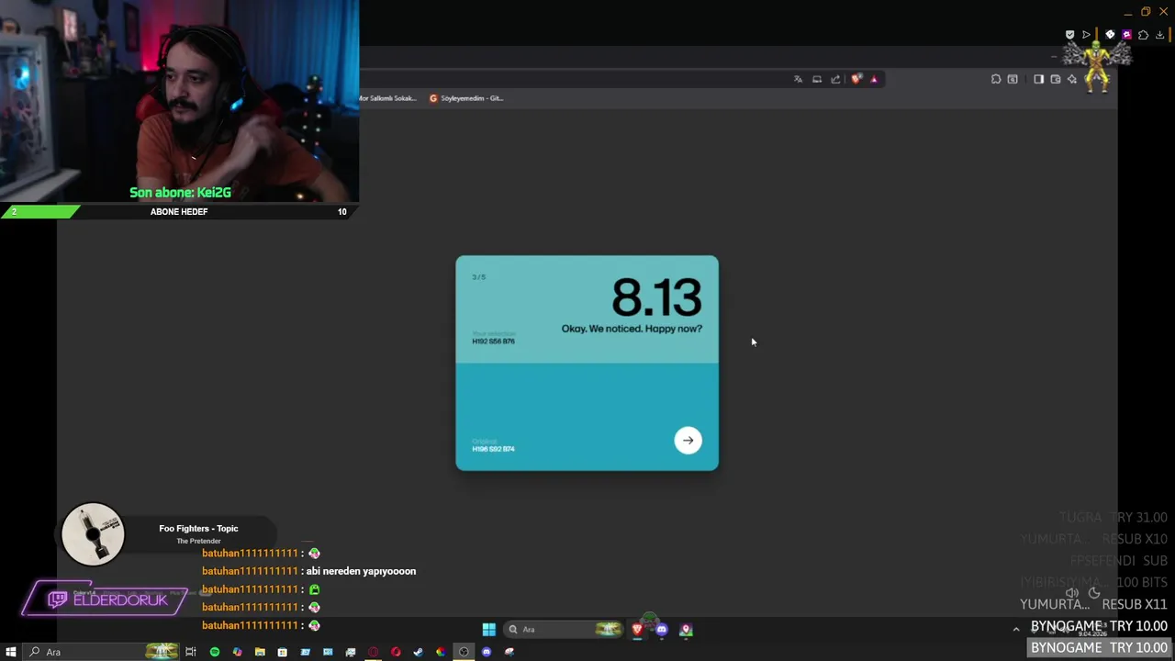Image resolution: width=1175 pixels, height=661 pixels.
Task: Click the tab search icon beside the extensions puzzle
Action: pyautogui.click(x=1013, y=80)
